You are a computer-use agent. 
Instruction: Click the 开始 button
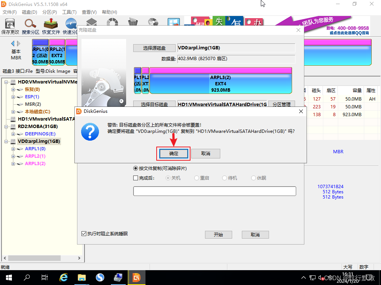[218, 235]
